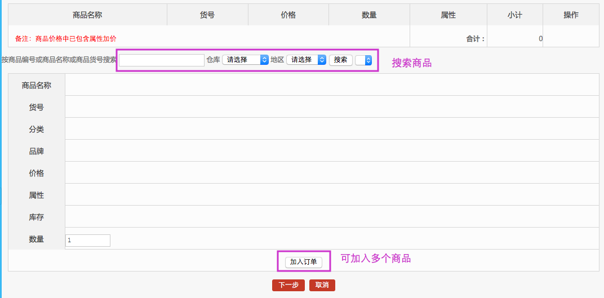
Task: Open the 地区 region dropdown
Action: [x=307, y=60]
